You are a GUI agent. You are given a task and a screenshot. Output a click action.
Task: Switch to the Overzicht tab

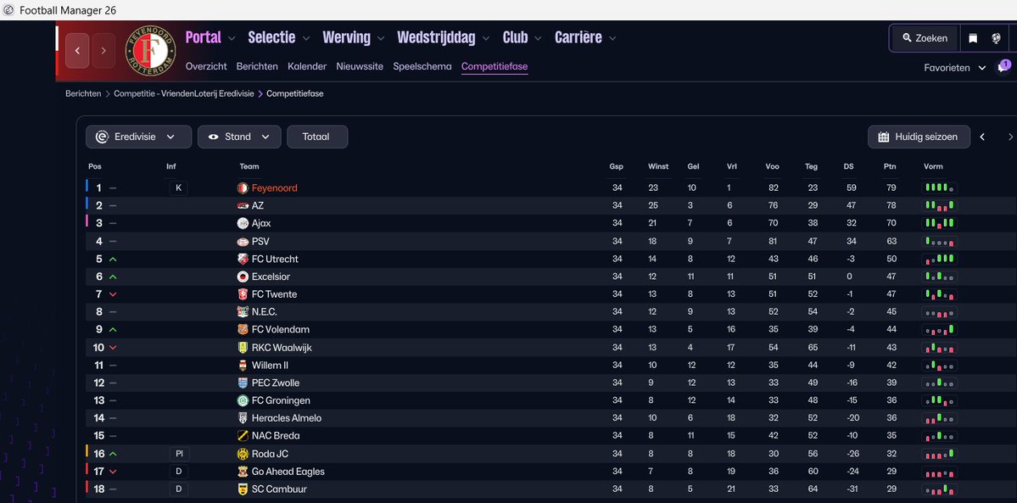tap(206, 66)
